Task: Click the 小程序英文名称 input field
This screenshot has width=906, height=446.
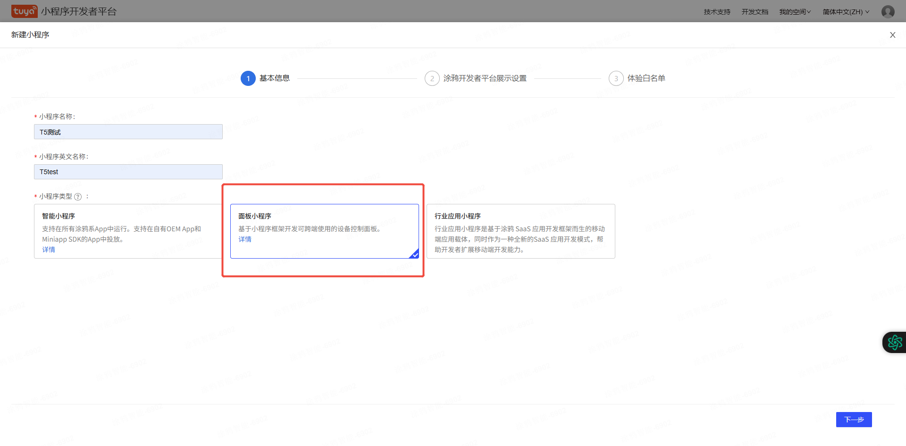Action: [128, 172]
